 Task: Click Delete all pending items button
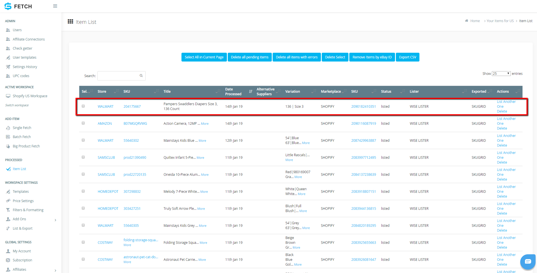[x=250, y=57]
